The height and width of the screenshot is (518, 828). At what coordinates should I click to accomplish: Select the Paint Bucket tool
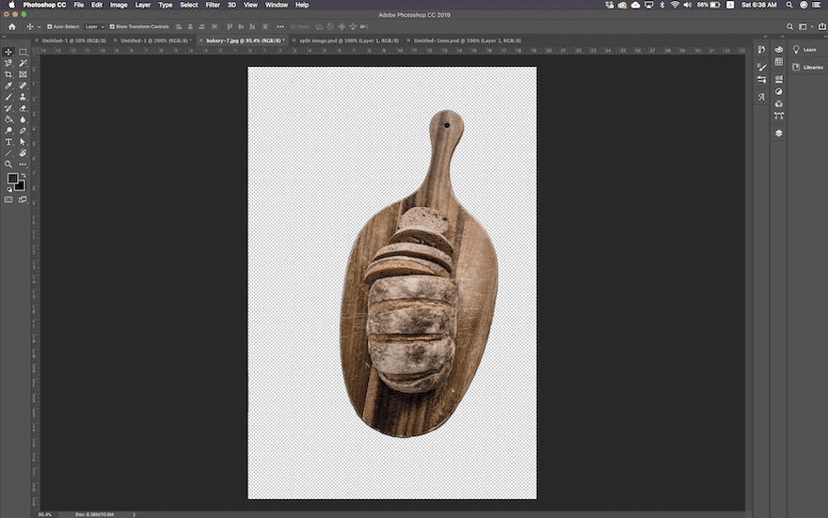pyautogui.click(x=9, y=119)
